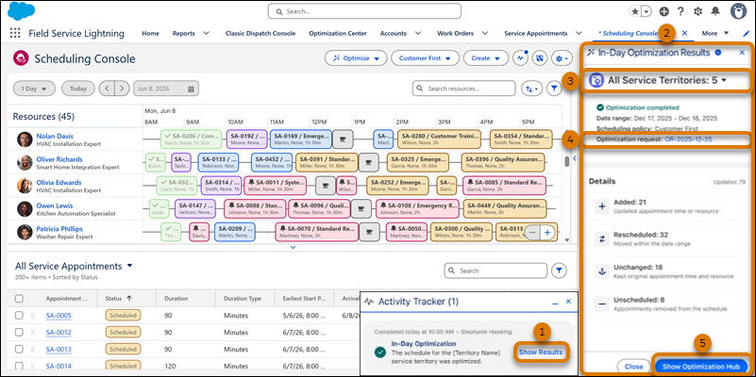Viewport: 756px width, 377px height.
Task: Select the checkbox for SA-0005
Action: [x=19, y=316]
